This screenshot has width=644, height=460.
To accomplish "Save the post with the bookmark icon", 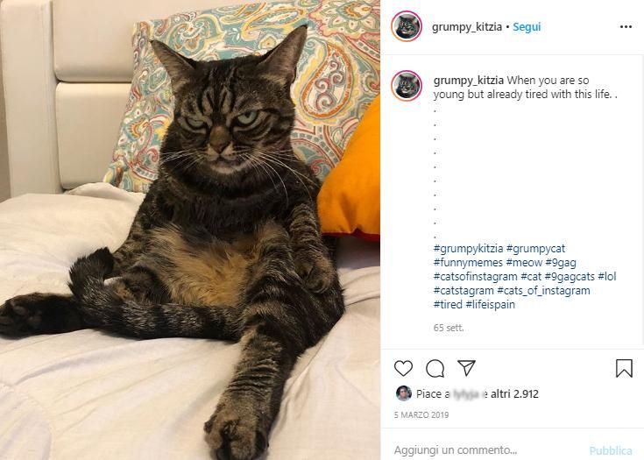I will point(624,368).
